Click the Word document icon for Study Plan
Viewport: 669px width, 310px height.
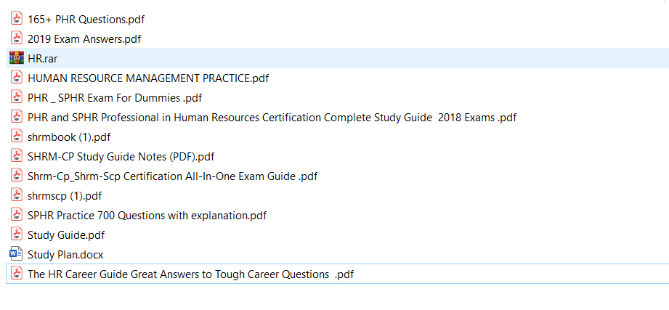pos(16,254)
